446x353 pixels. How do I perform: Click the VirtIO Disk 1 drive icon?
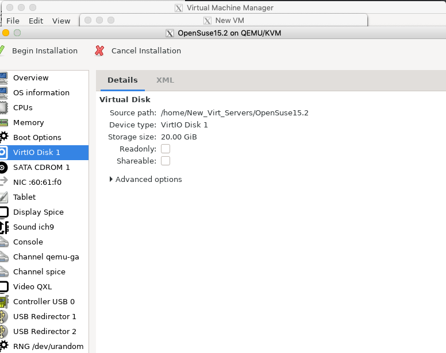pos(3,153)
